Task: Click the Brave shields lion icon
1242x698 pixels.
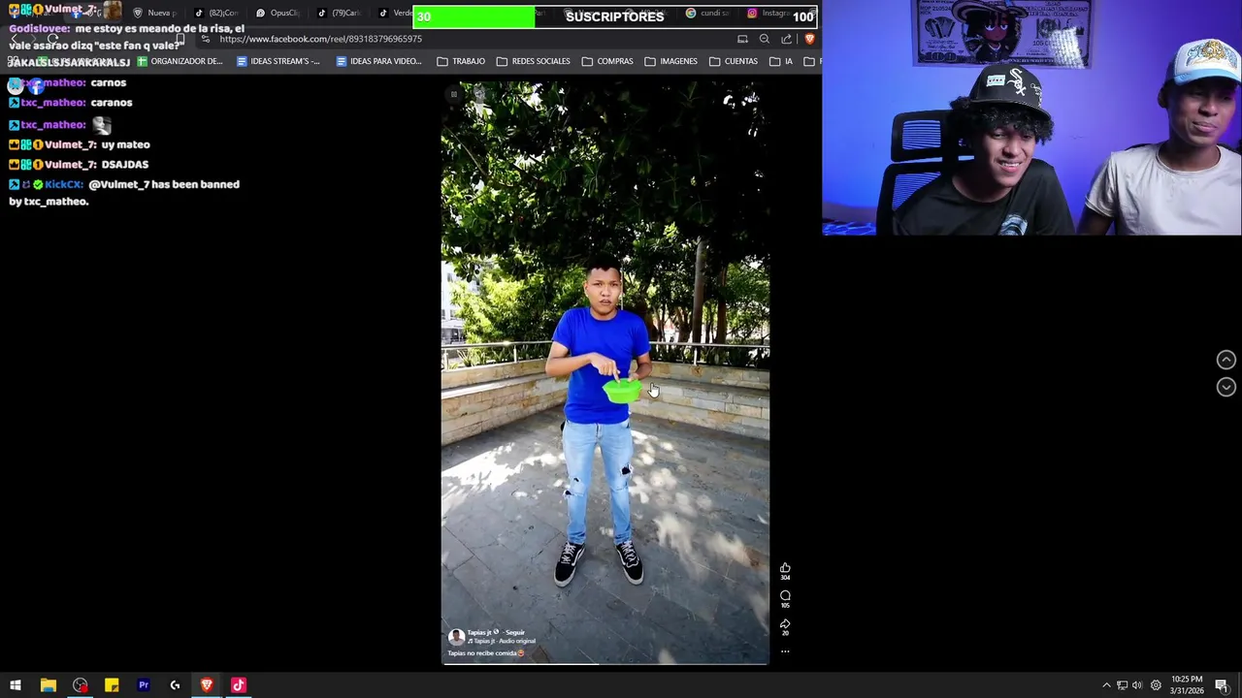Action: (809, 39)
